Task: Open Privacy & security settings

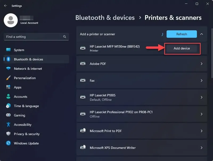Action: pos(27,134)
